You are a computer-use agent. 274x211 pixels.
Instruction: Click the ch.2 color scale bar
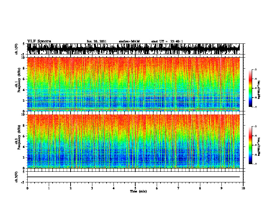click(x=250, y=145)
